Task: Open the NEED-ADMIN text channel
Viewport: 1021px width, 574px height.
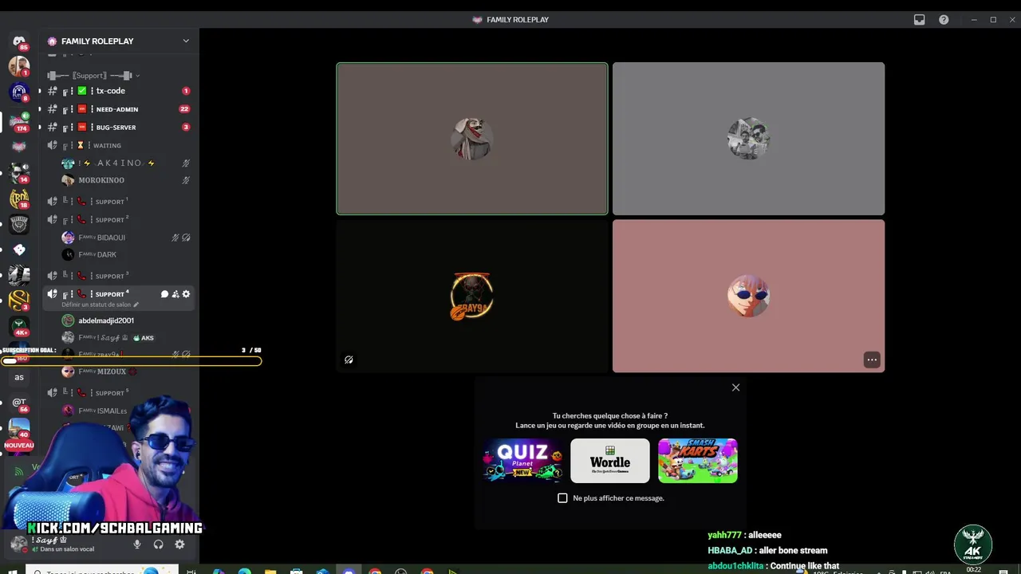Action: point(120,109)
